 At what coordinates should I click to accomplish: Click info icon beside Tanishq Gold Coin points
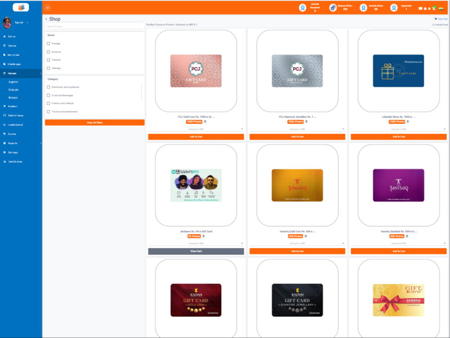coord(306,236)
